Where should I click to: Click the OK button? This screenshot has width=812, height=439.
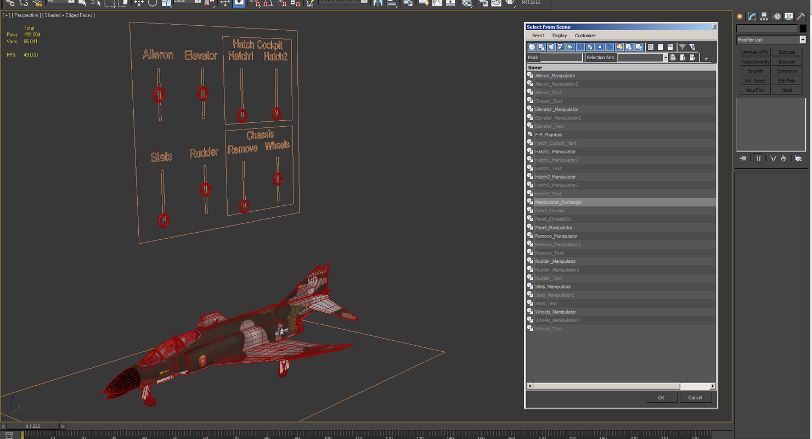(x=661, y=398)
